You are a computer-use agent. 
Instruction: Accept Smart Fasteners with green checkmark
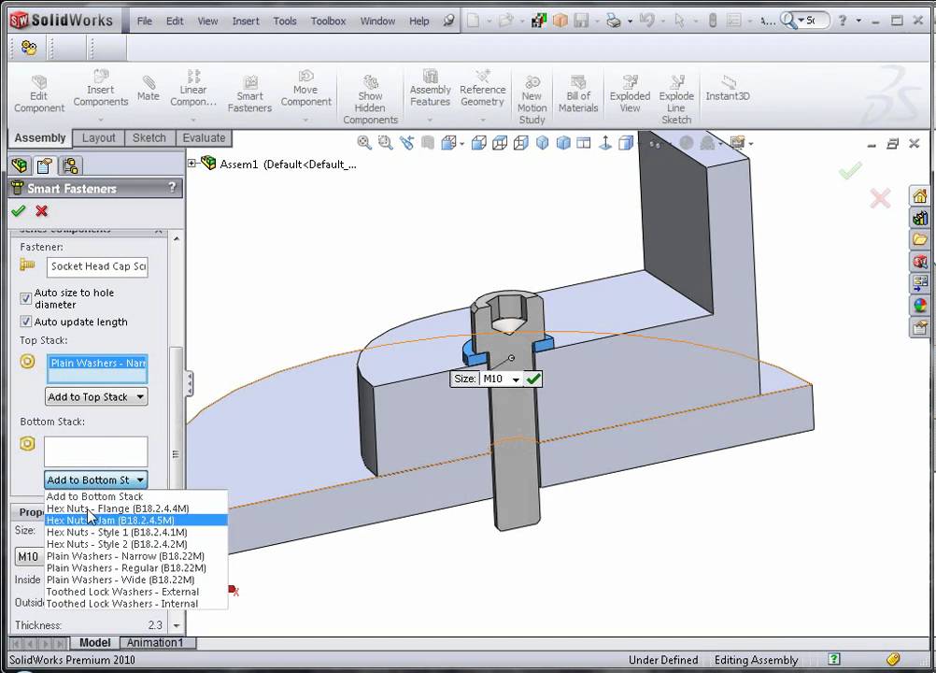[x=19, y=211]
